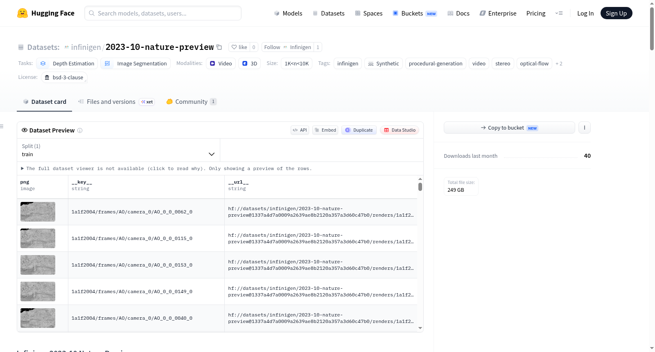Viewport: 655px width, 352px height.
Task: Copy dataset name with the copy icon
Action: coord(219,47)
